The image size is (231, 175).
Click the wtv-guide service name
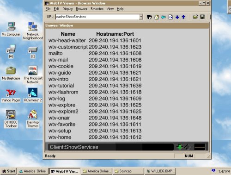(x=60, y=73)
